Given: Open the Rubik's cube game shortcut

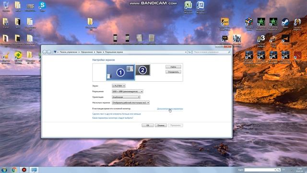Looking at the screenshot, I should 249,24.
